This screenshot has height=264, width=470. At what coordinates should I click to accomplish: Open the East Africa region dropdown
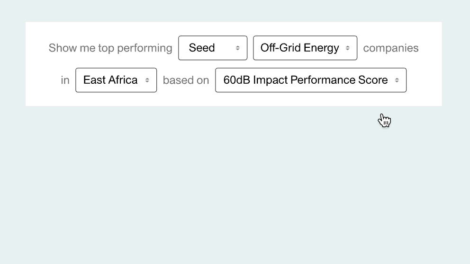(116, 80)
